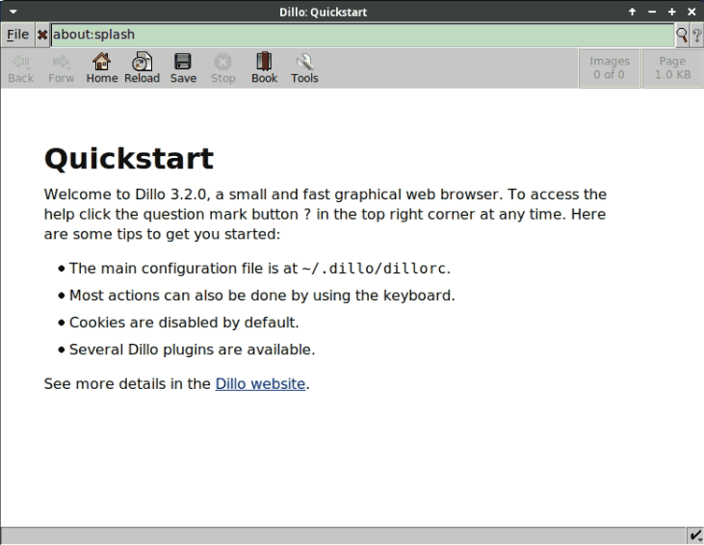Go forward with the Forw arrow
The image size is (704, 545).
tap(61, 68)
